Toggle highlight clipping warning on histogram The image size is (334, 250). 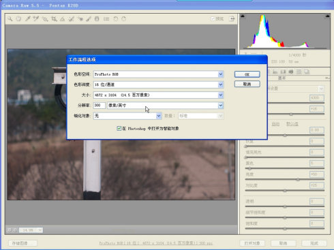coord(327,16)
